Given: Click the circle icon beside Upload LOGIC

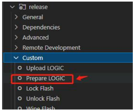Looking at the screenshot, I should pyautogui.click(x=20, y=68).
